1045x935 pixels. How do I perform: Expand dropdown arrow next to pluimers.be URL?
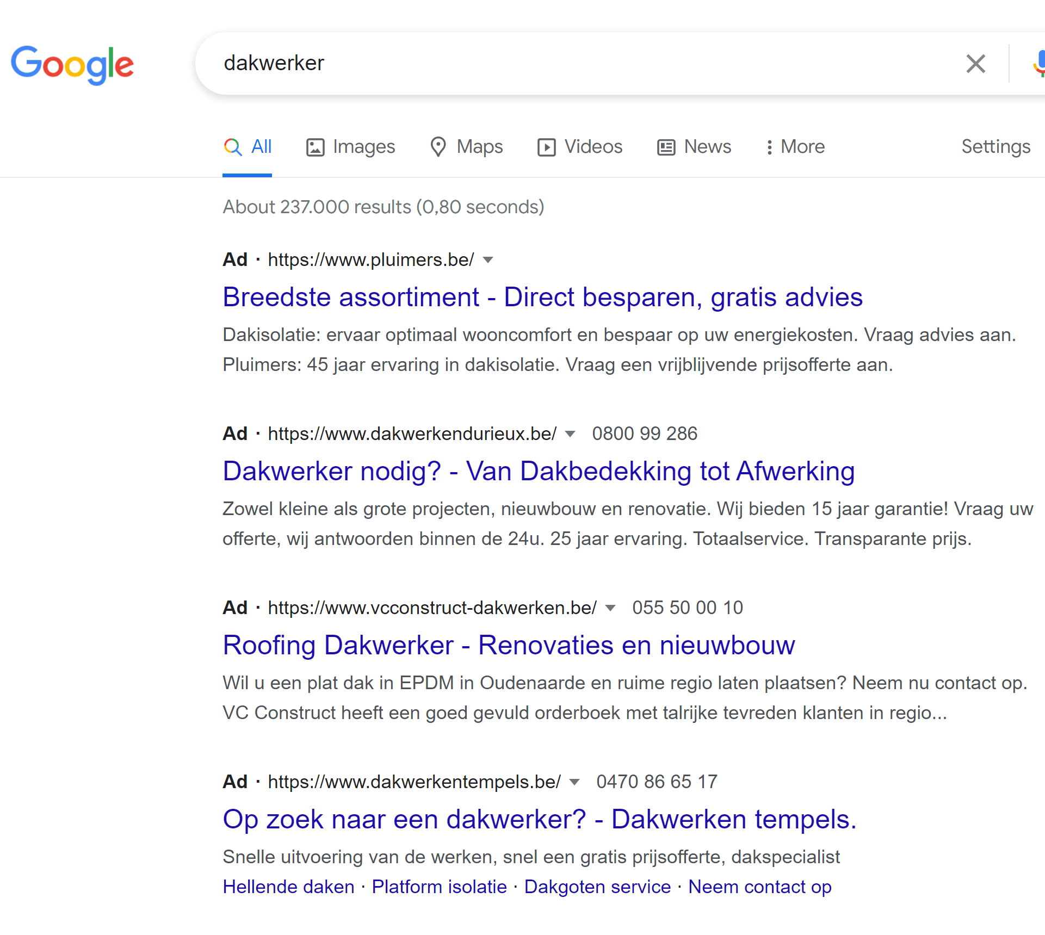coord(489,260)
